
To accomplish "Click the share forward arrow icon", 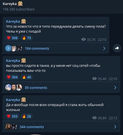I will 117,48.
